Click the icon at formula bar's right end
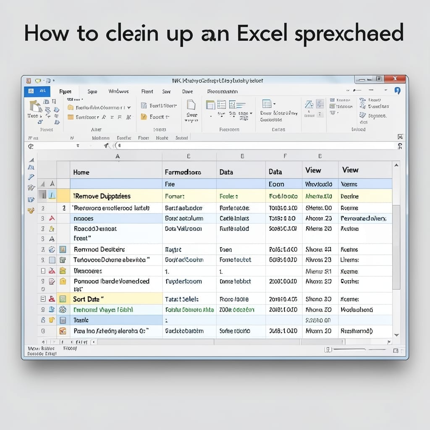Screen dimensions: 430x430 400,146
